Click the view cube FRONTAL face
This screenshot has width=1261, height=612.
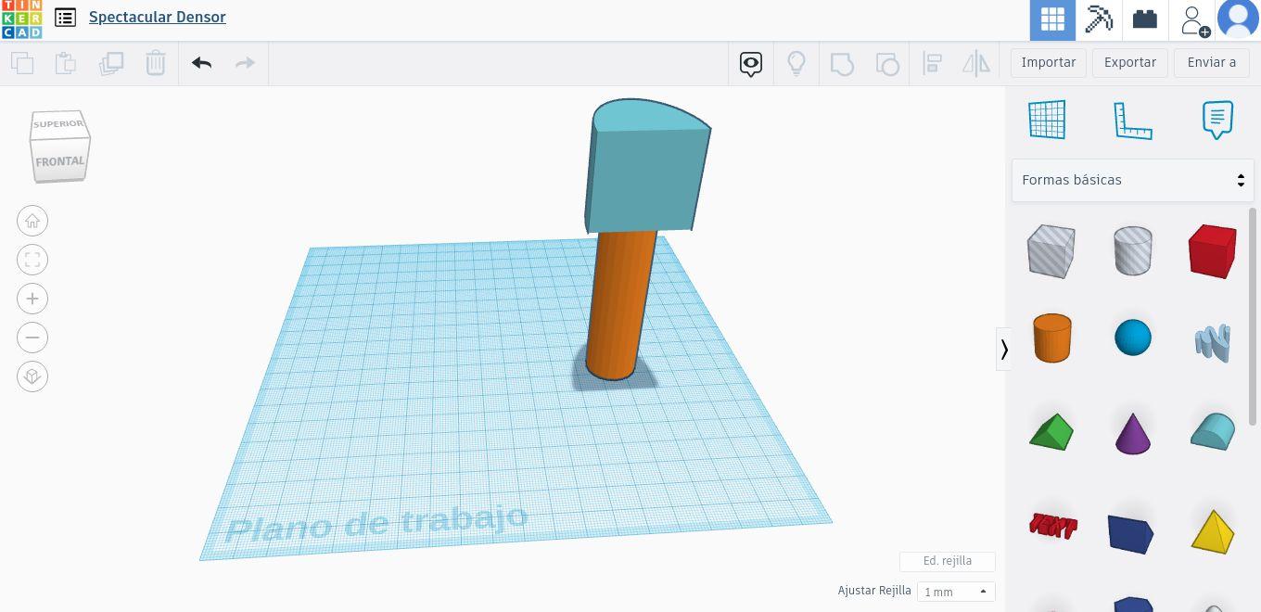tap(59, 161)
